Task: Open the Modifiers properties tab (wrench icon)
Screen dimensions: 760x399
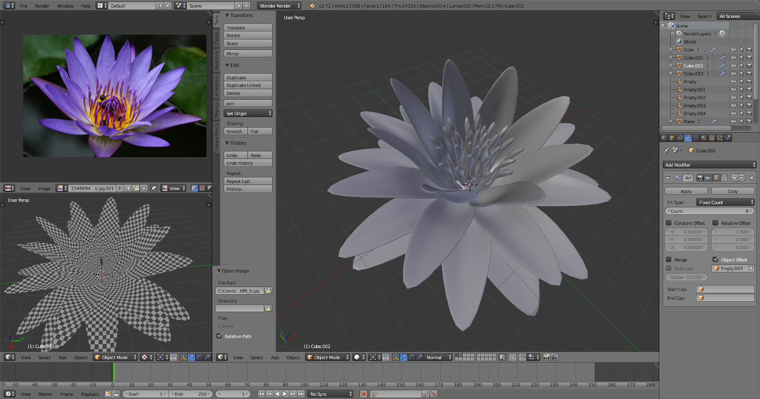Action: (688, 138)
